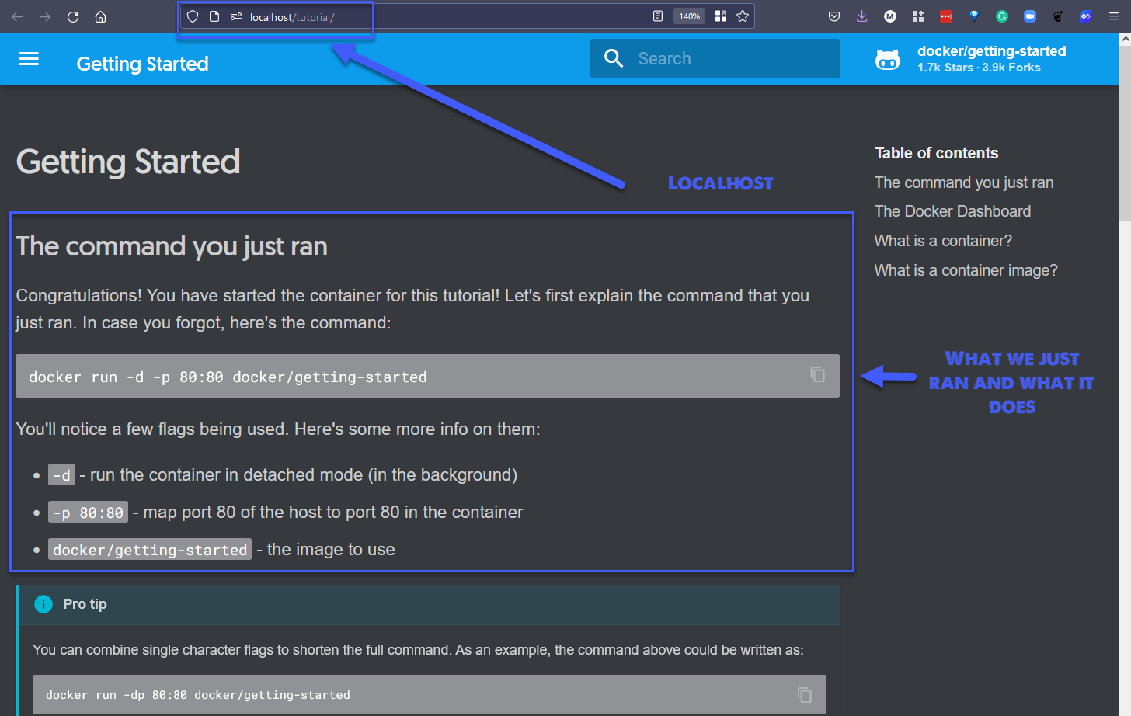The width and height of the screenshot is (1131, 716).
Task: Open the Grammarly extension icon
Action: click(x=1001, y=16)
